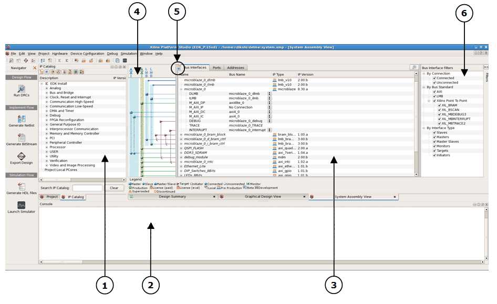The height and width of the screenshot is (304, 497).
Task: Toggle the XIL_MBTRACE2 checkbox
Action: click(x=440, y=123)
